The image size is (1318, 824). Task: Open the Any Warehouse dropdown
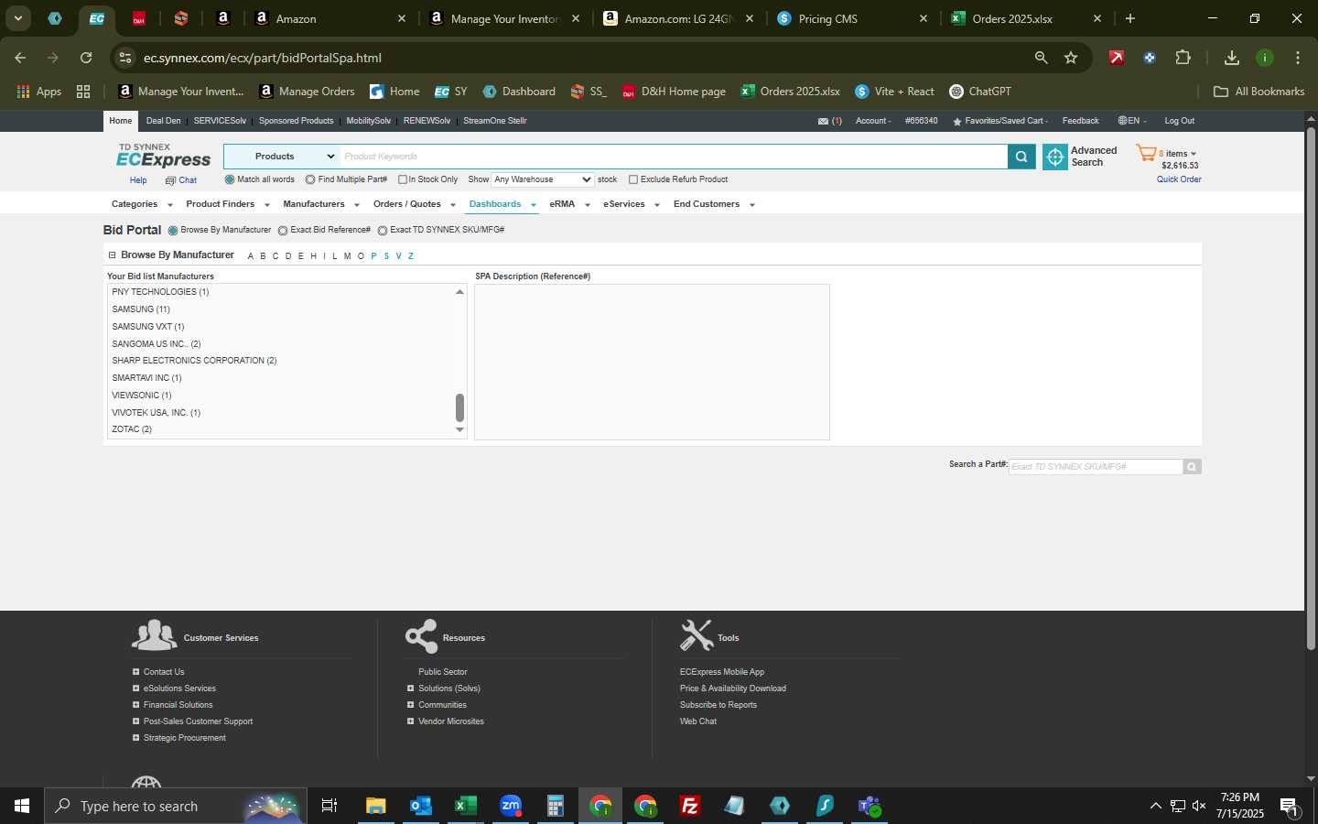pos(542,179)
